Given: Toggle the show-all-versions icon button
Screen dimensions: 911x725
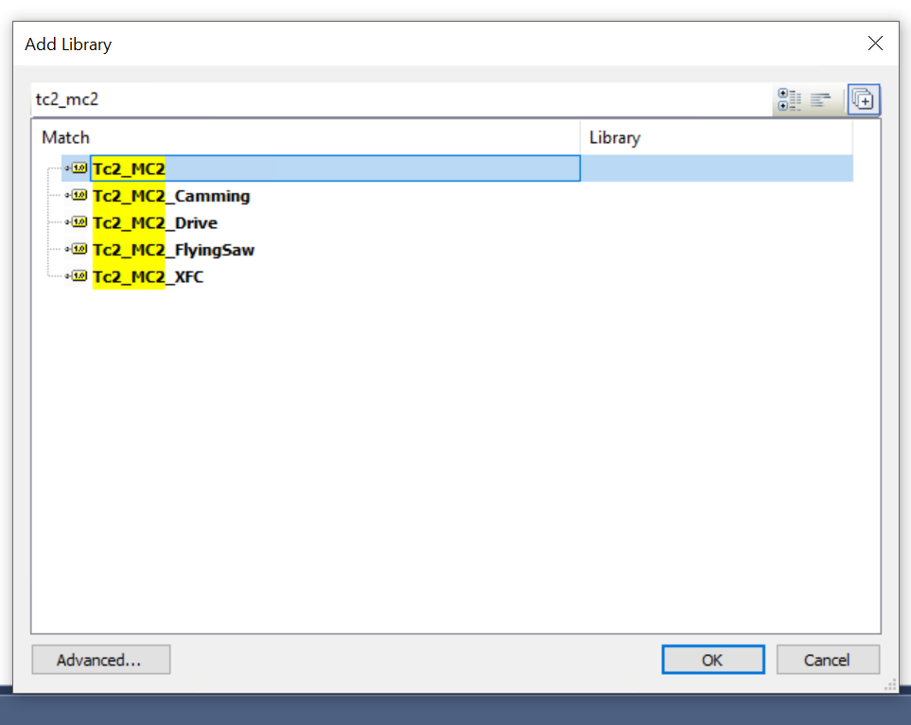Looking at the screenshot, I should click(x=864, y=100).
